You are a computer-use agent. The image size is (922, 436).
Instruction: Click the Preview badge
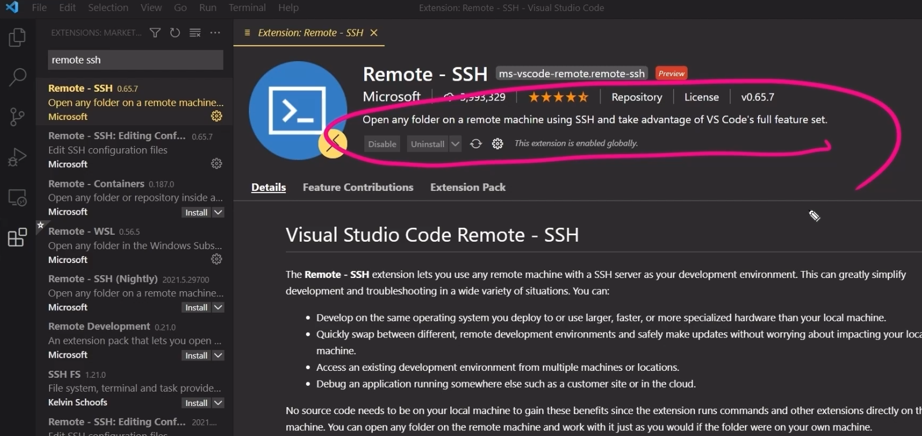click(671, 73)
